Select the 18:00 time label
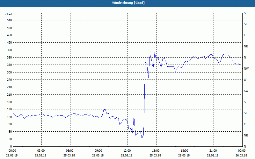 pos(185,151)
